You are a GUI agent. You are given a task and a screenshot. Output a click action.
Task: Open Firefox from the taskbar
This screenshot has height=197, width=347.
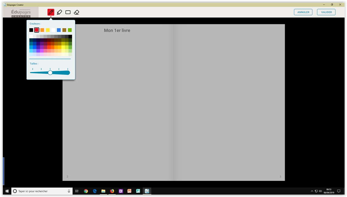point(112,191)
